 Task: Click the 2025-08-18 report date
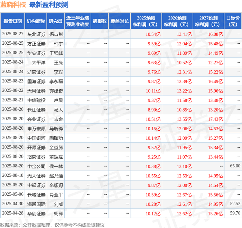tap(13, 175)
